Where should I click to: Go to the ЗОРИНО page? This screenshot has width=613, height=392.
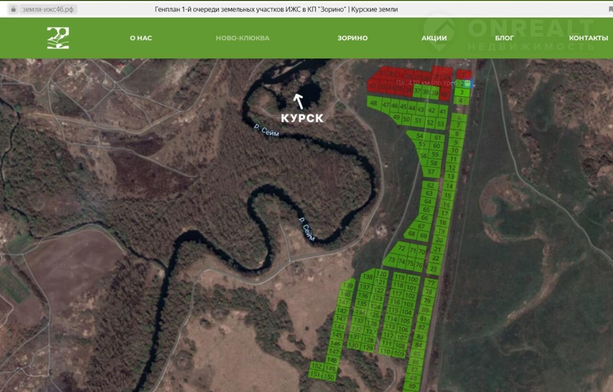(x=352, y=38)
